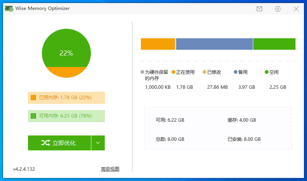Click the 2.25 GB free value
307x181 pixels.
tap(278, 87)
